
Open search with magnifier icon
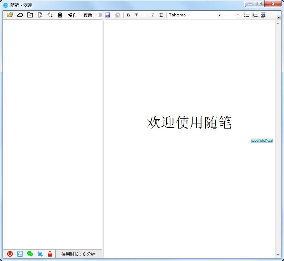click(50, 15)
